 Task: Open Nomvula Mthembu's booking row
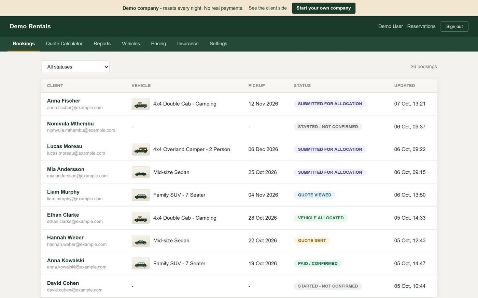(239, 127)
